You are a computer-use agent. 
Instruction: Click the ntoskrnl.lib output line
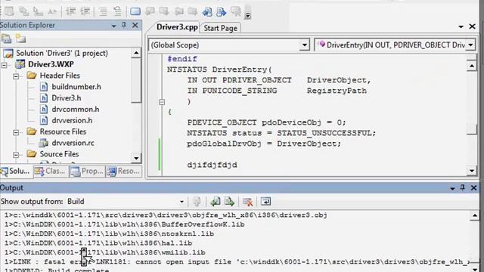(109, 233)
